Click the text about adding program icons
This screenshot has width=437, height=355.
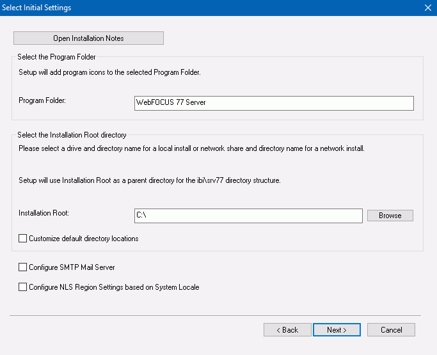click(x=109, y=72)
